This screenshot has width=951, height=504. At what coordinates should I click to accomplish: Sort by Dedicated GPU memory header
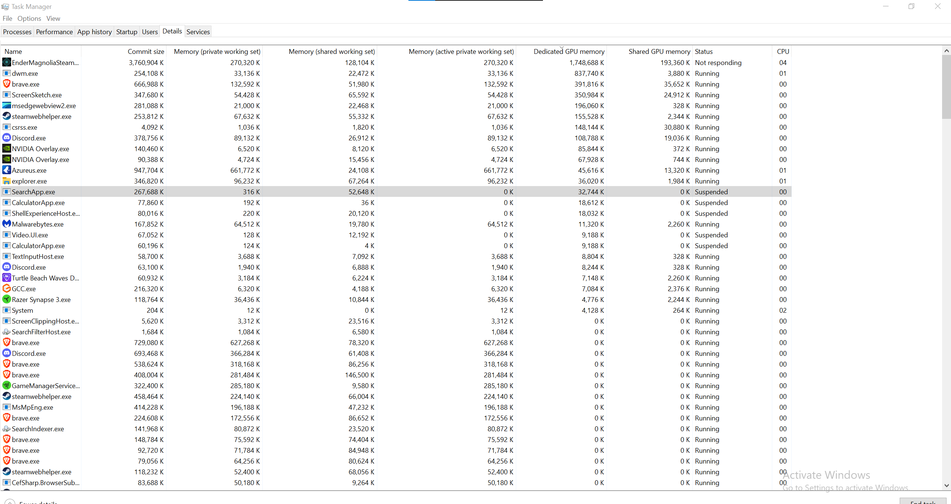(x=561, y=52)
